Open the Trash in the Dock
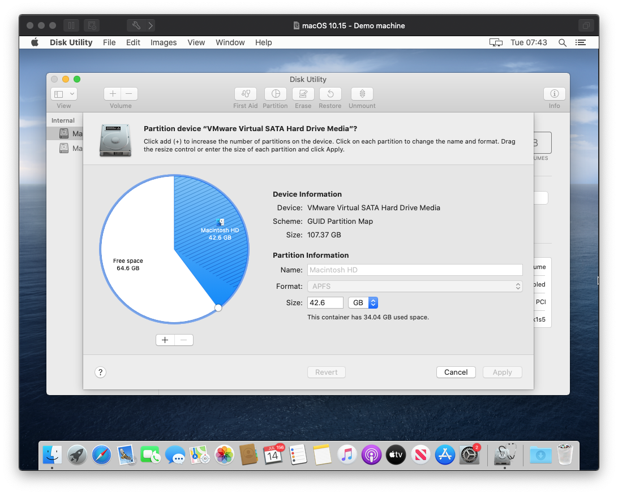Screen dimensions: 618x494 point(565,455)
